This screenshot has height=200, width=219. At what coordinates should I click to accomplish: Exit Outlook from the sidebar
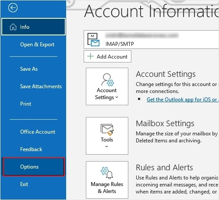24,184
